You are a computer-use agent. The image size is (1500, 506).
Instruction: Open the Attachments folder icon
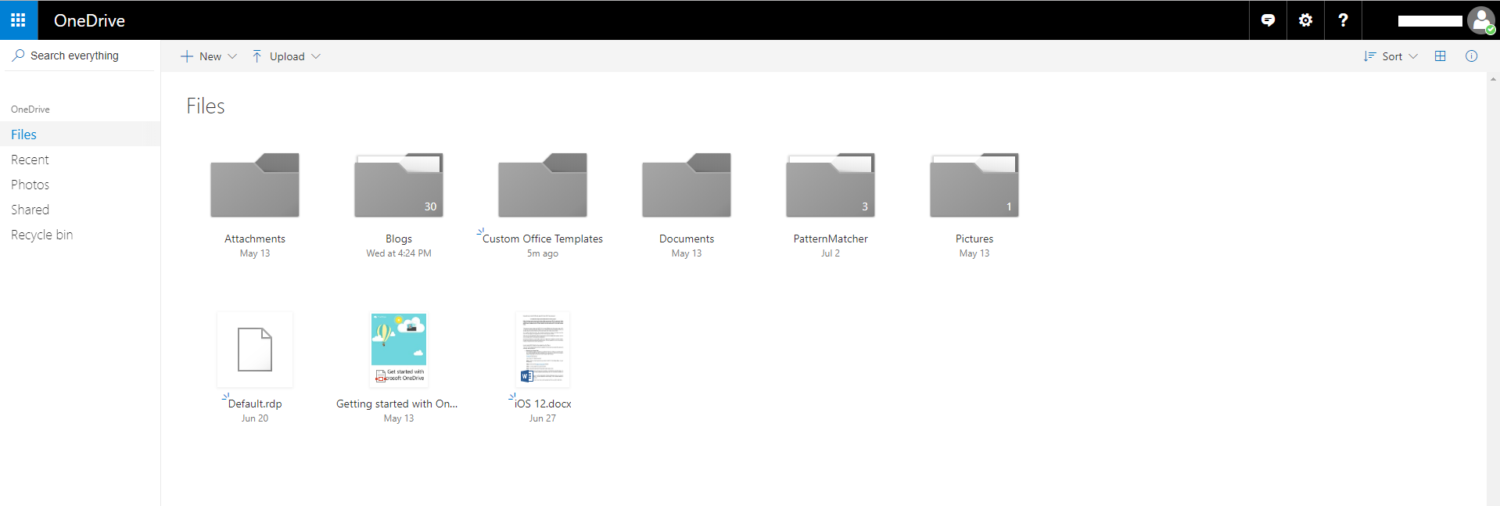[255, 185]
